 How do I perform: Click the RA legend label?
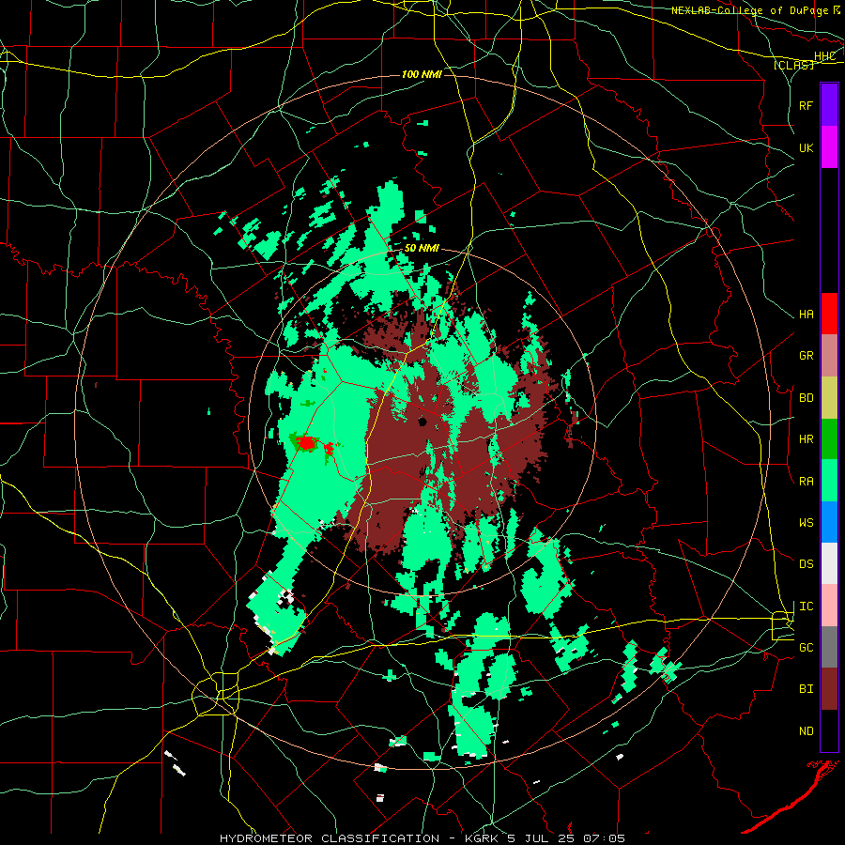point(807,482)
